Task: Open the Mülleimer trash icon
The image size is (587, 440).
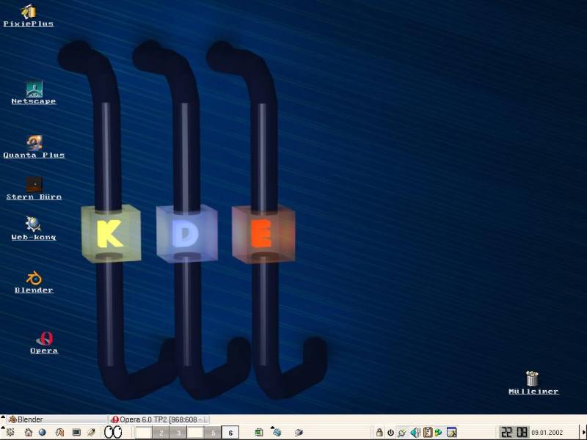Action: click(533, 383)
